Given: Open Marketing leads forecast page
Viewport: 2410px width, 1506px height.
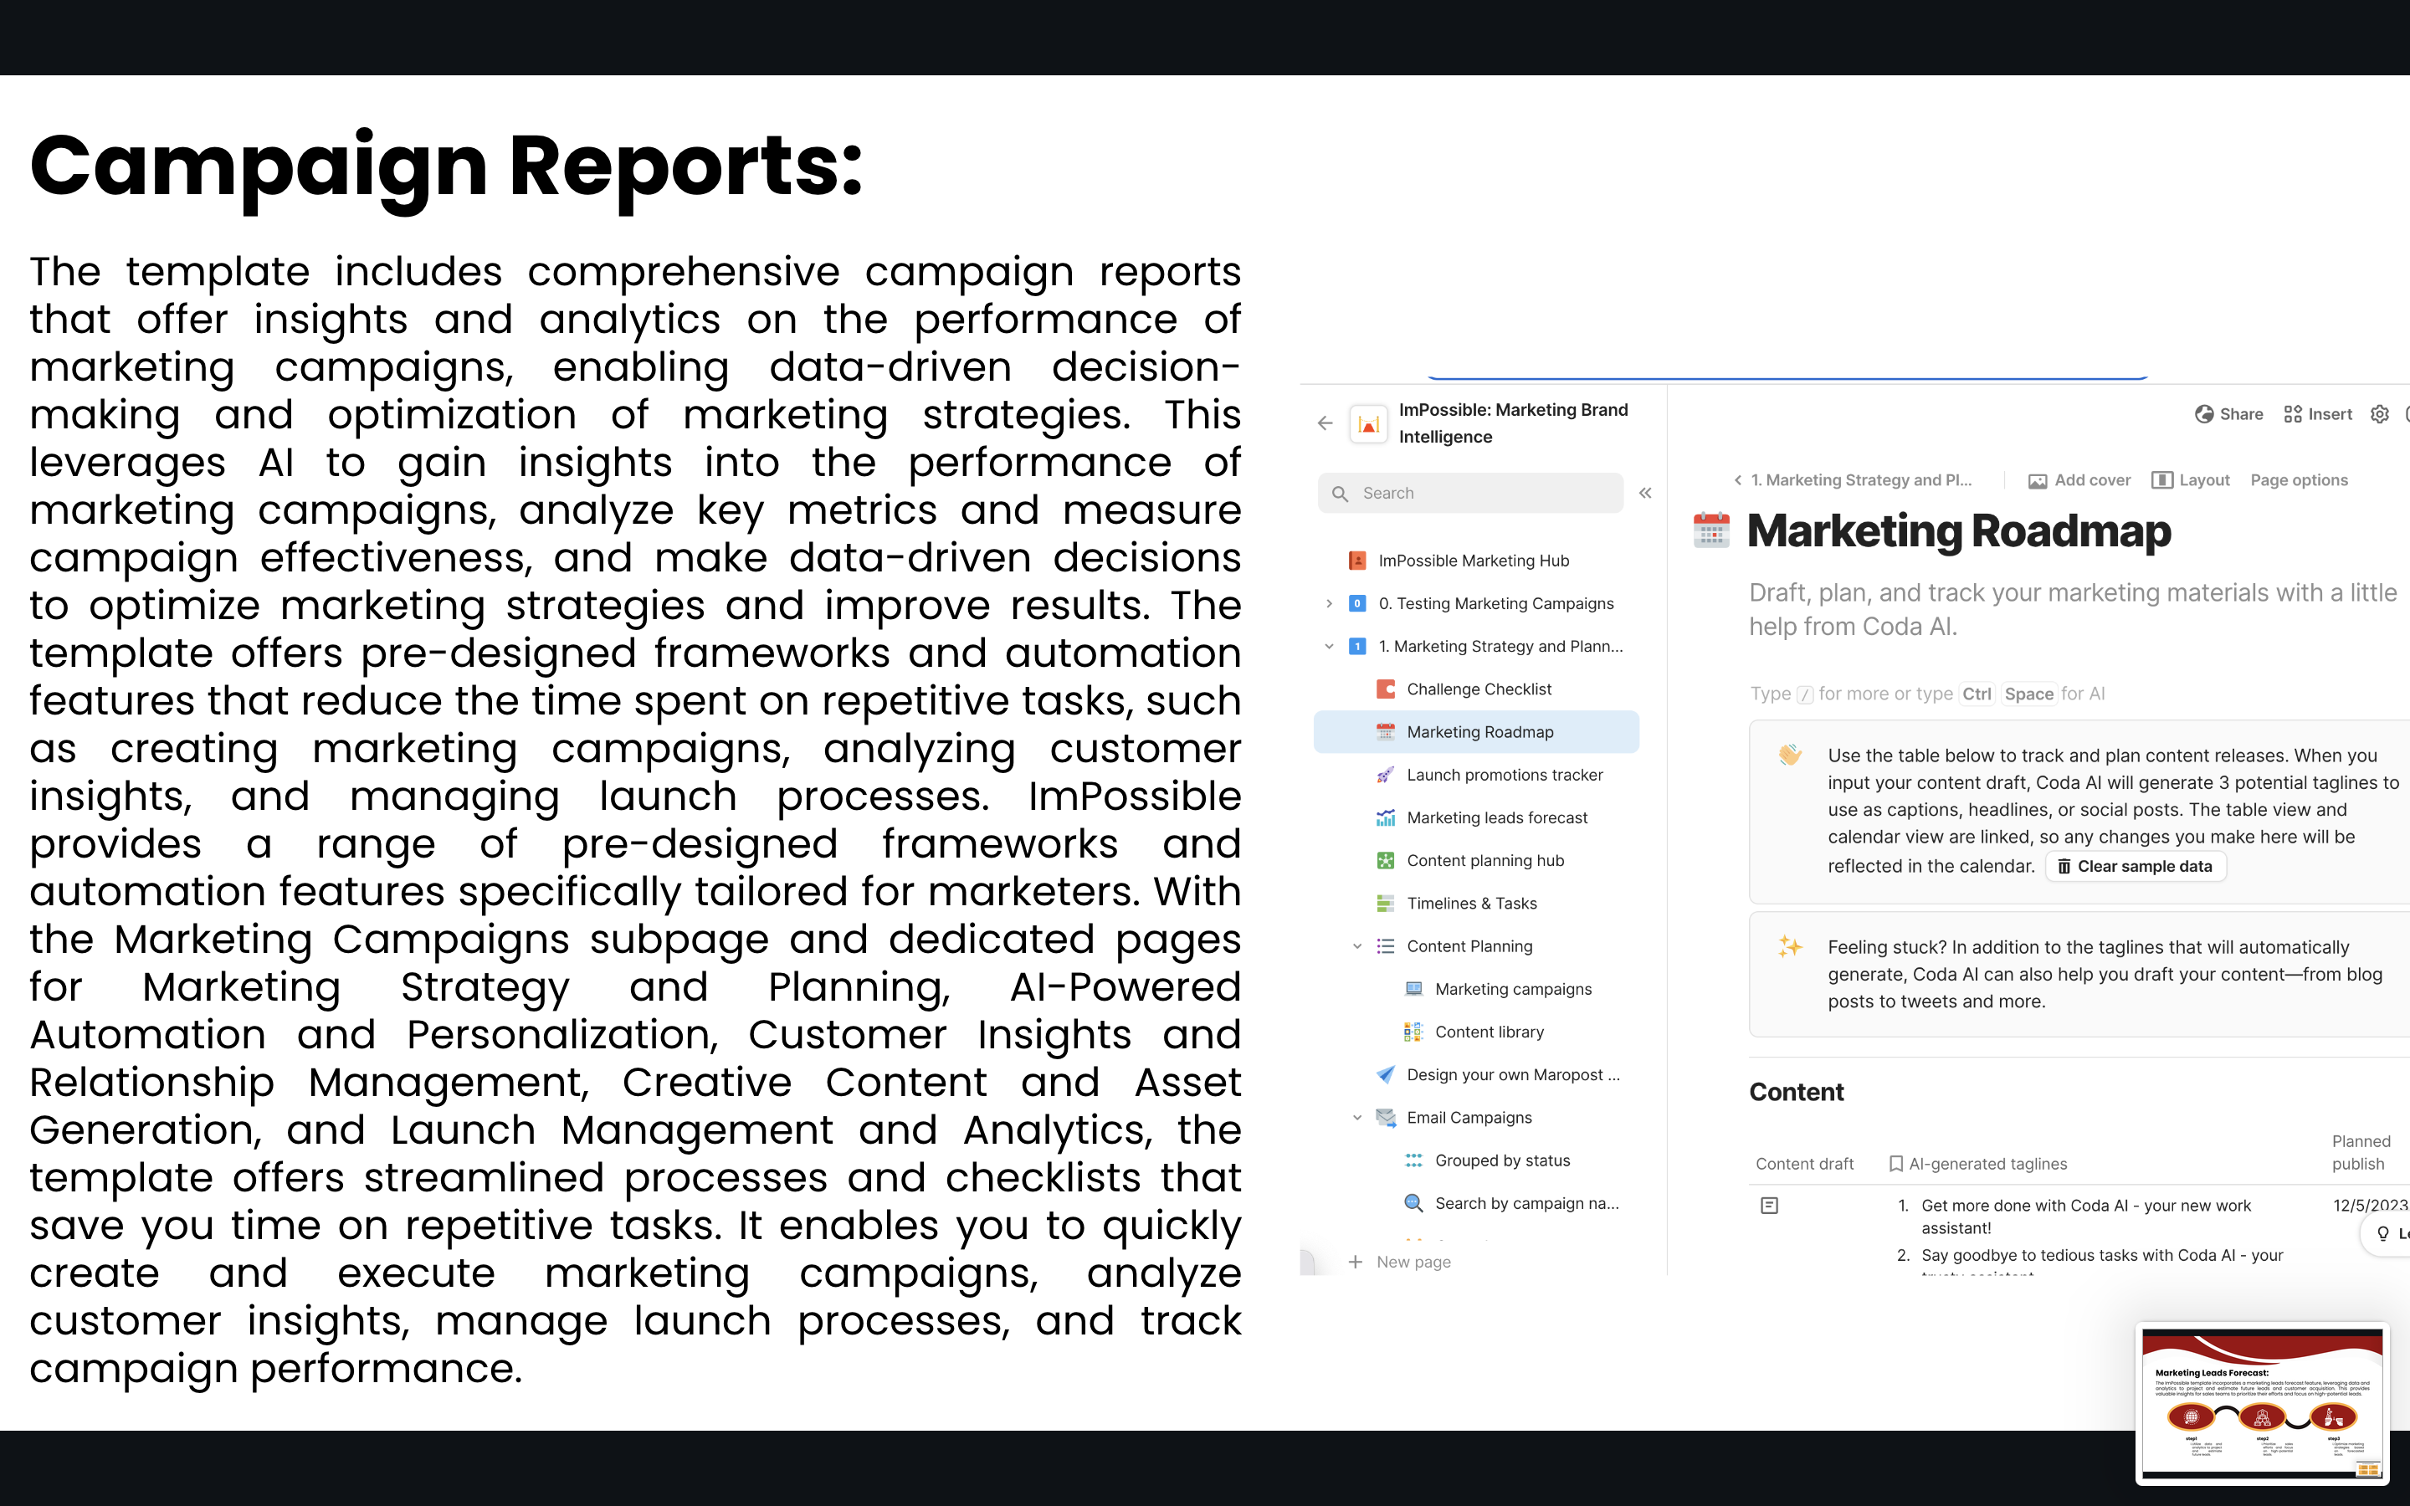Looking at the screenshot, I should coord(1496,817).
